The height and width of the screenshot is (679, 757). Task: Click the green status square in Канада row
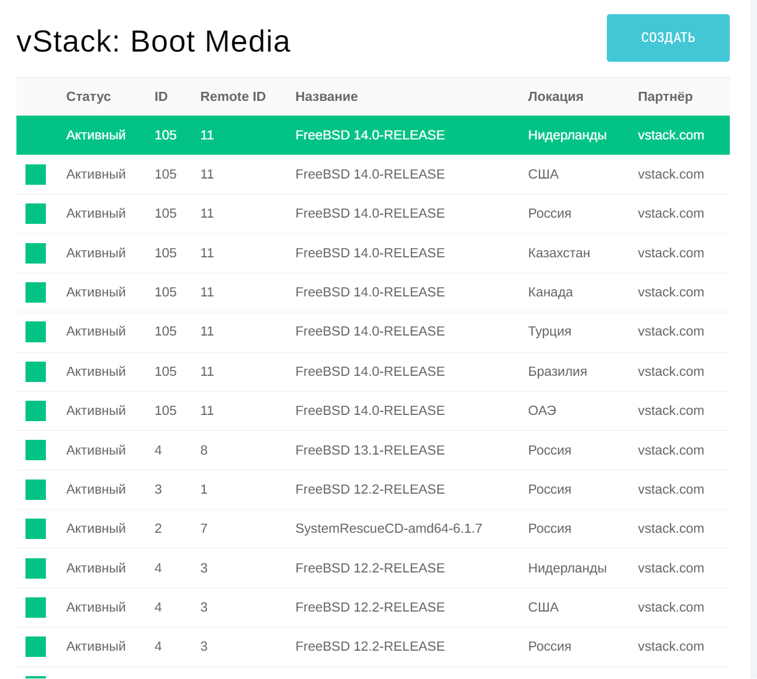[x=36, y=292]
